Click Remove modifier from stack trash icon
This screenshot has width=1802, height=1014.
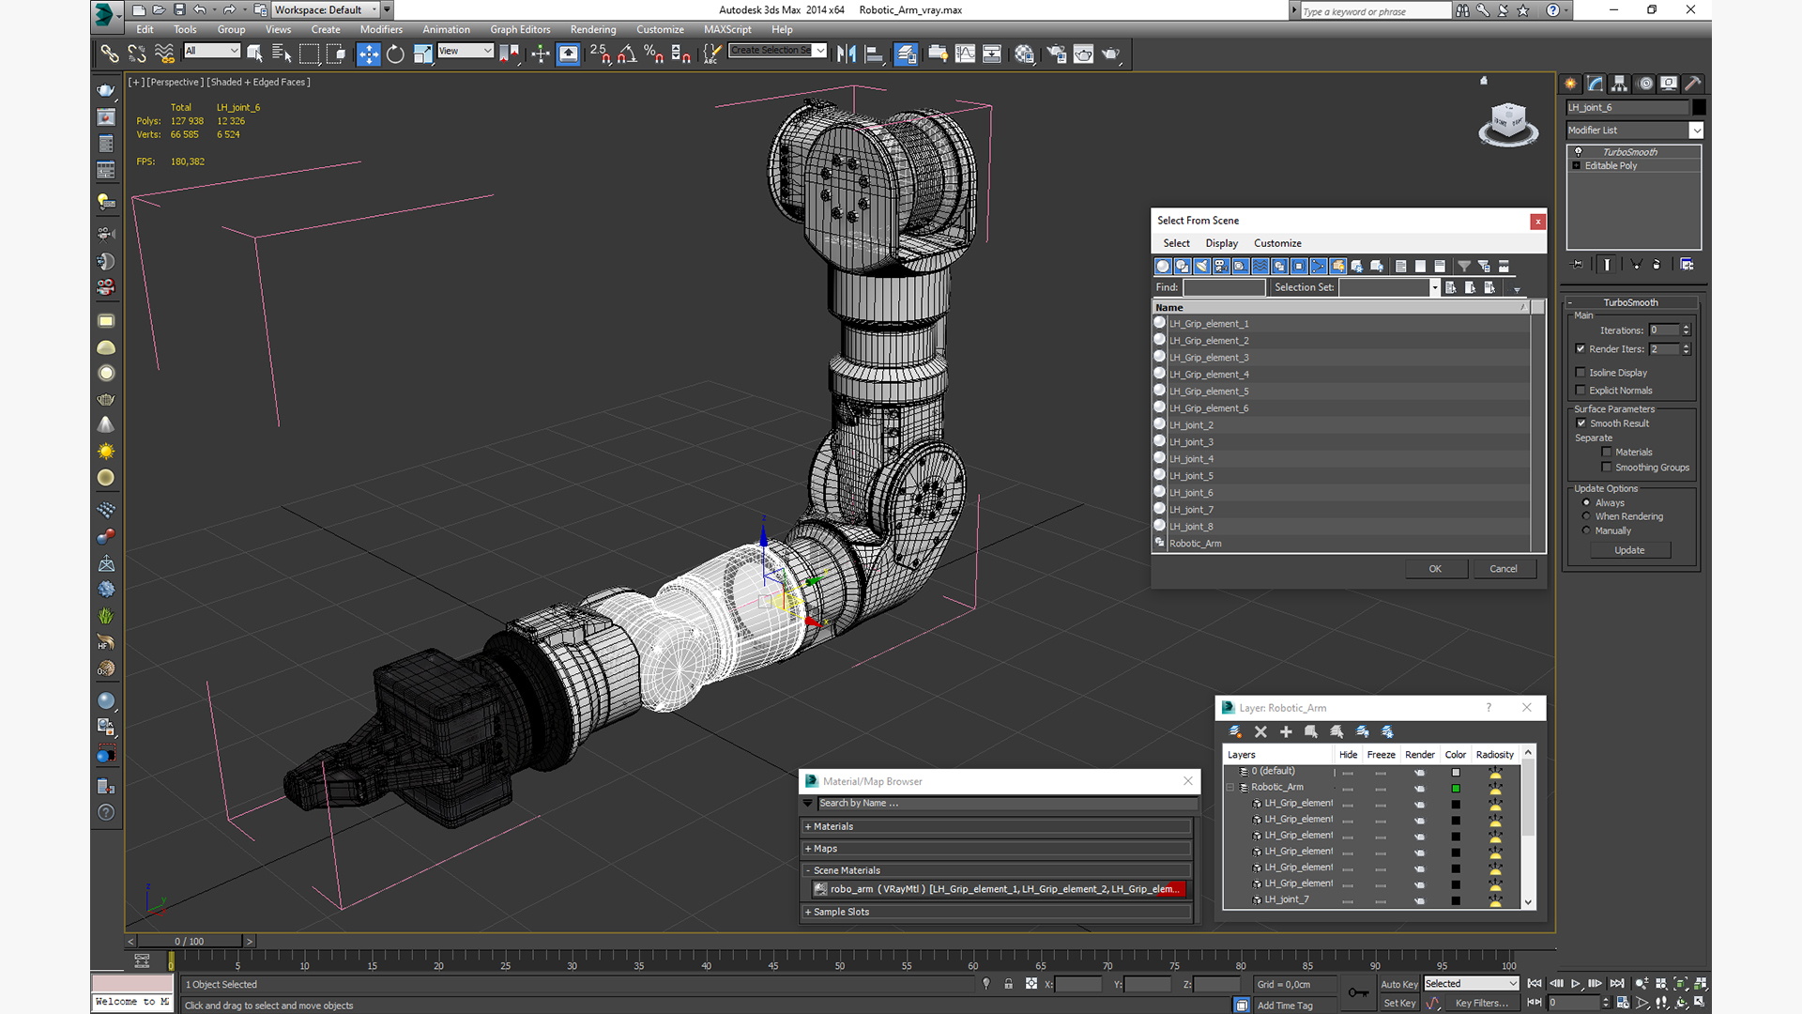click(1657, 265)
